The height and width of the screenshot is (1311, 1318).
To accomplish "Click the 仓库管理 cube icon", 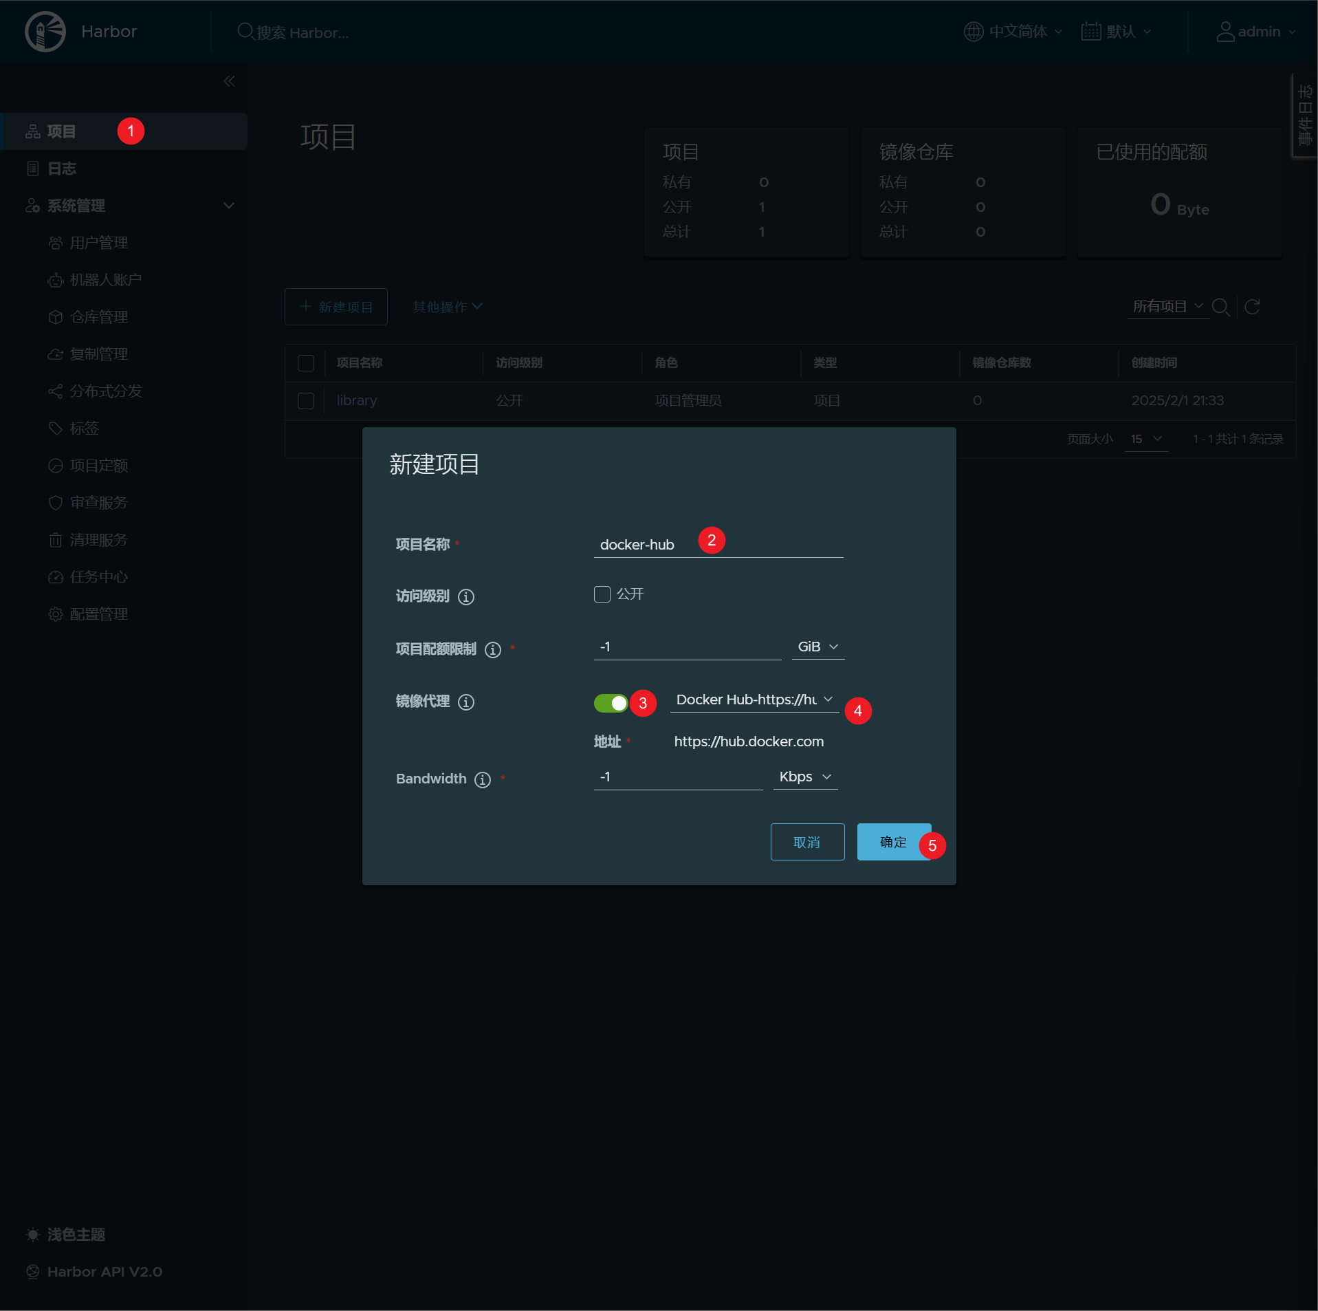I will point(56,317).
